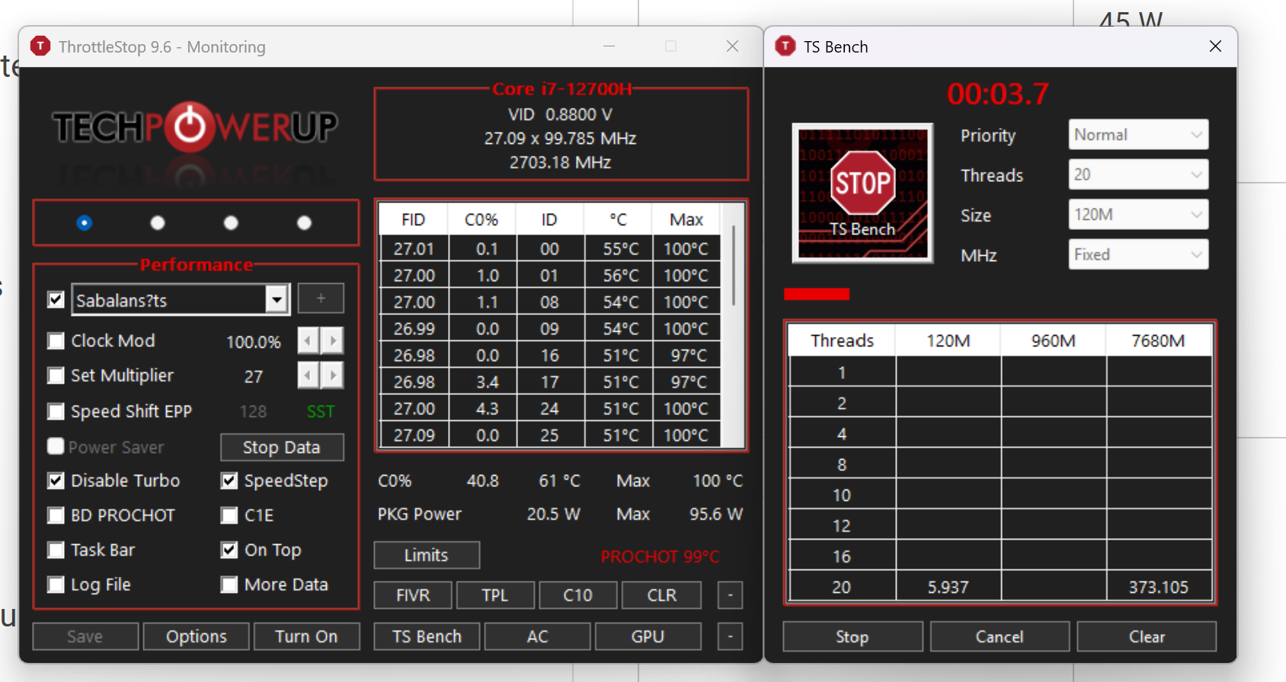Uncheck the SpeedStep option
The image size is (1286, 682).
click(229, 480)
